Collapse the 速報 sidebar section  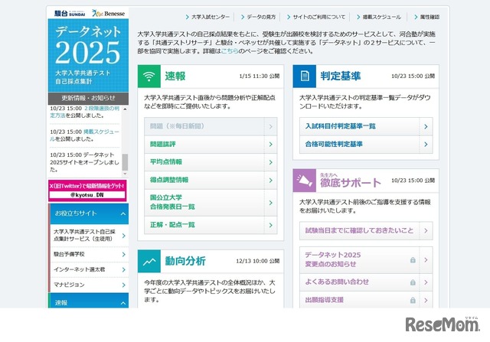tap(123, 303)
